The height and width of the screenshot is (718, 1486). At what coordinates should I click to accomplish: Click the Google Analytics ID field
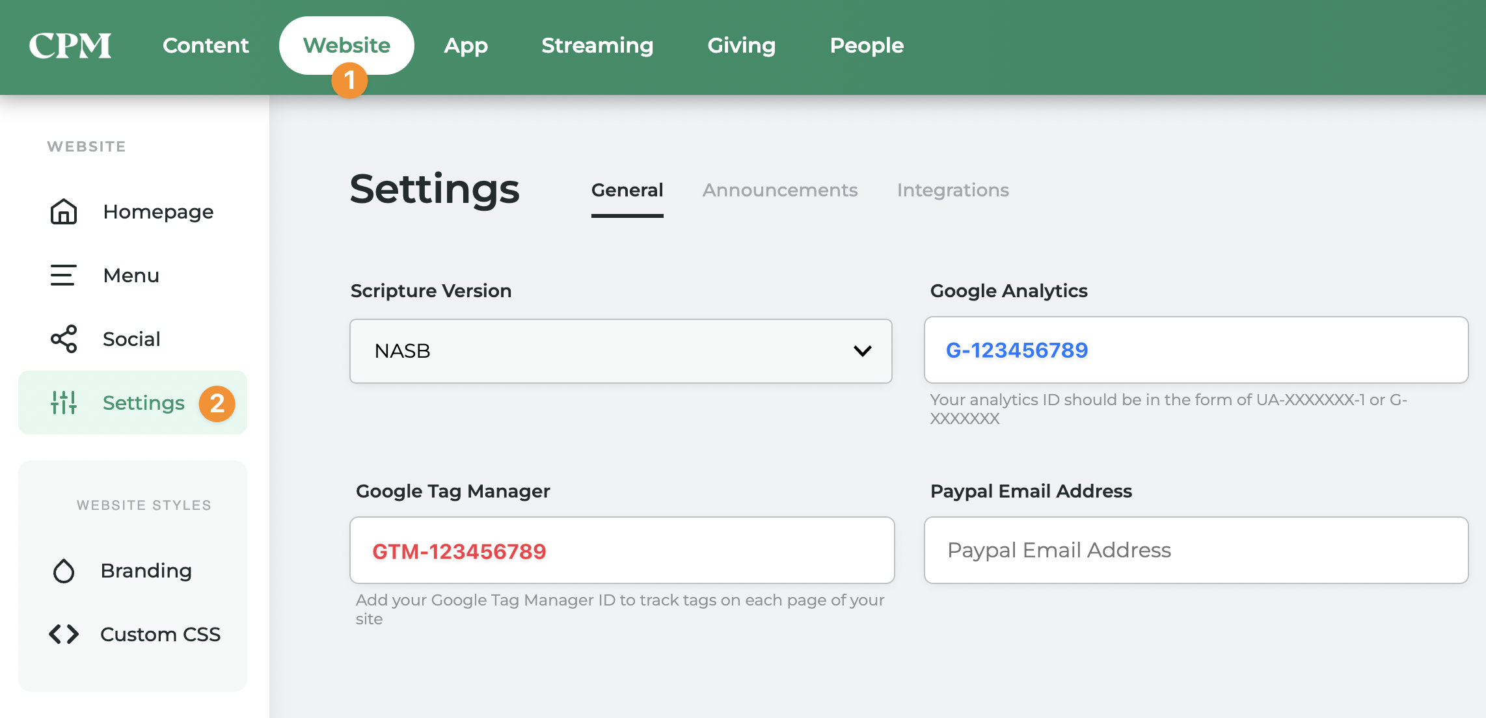[1195, 350]
